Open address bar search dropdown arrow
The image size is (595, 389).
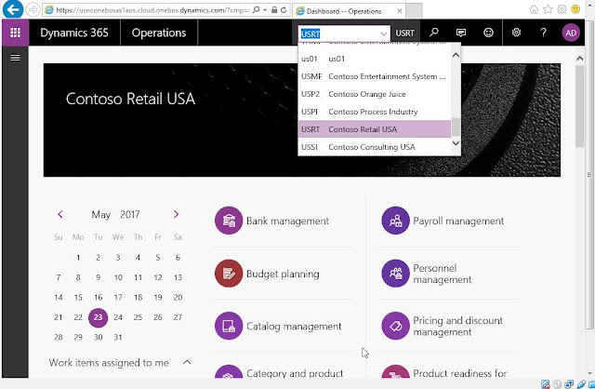[265, 10]
